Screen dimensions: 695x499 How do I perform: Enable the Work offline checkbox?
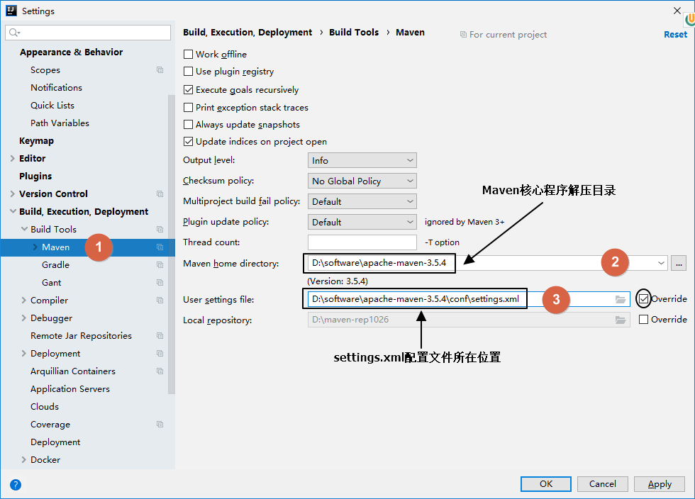189,55
